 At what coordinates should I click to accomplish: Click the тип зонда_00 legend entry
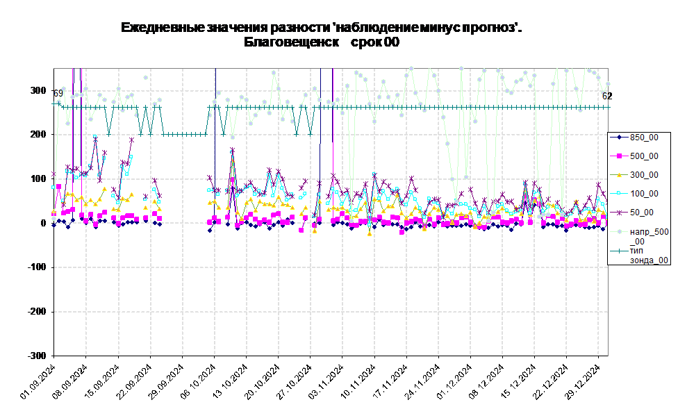coord(640,256)
